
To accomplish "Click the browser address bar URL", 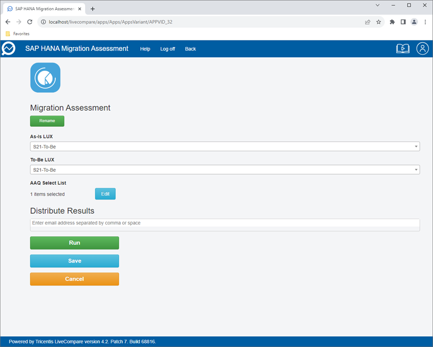I will pos(110,22).
